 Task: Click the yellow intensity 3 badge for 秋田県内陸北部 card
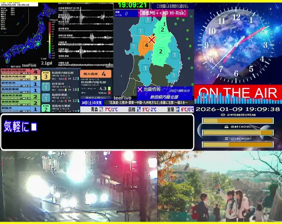[46, 76]
